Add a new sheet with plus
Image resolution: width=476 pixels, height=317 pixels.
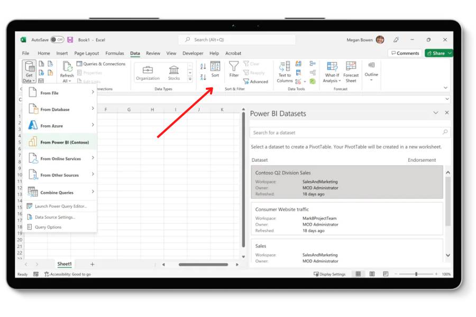(92, 264)
